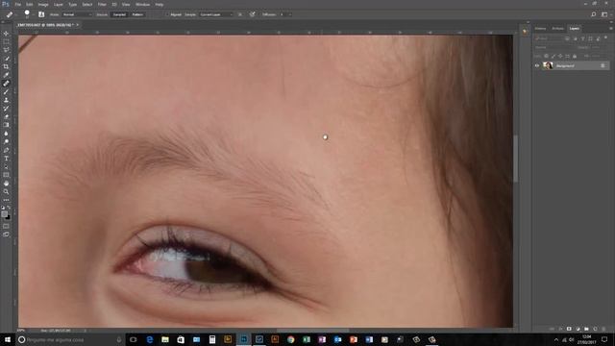Open the layer filter Kind dropdown

tap(549, 38)
